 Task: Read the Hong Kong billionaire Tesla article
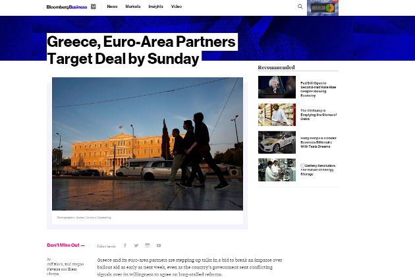[318, 142]
